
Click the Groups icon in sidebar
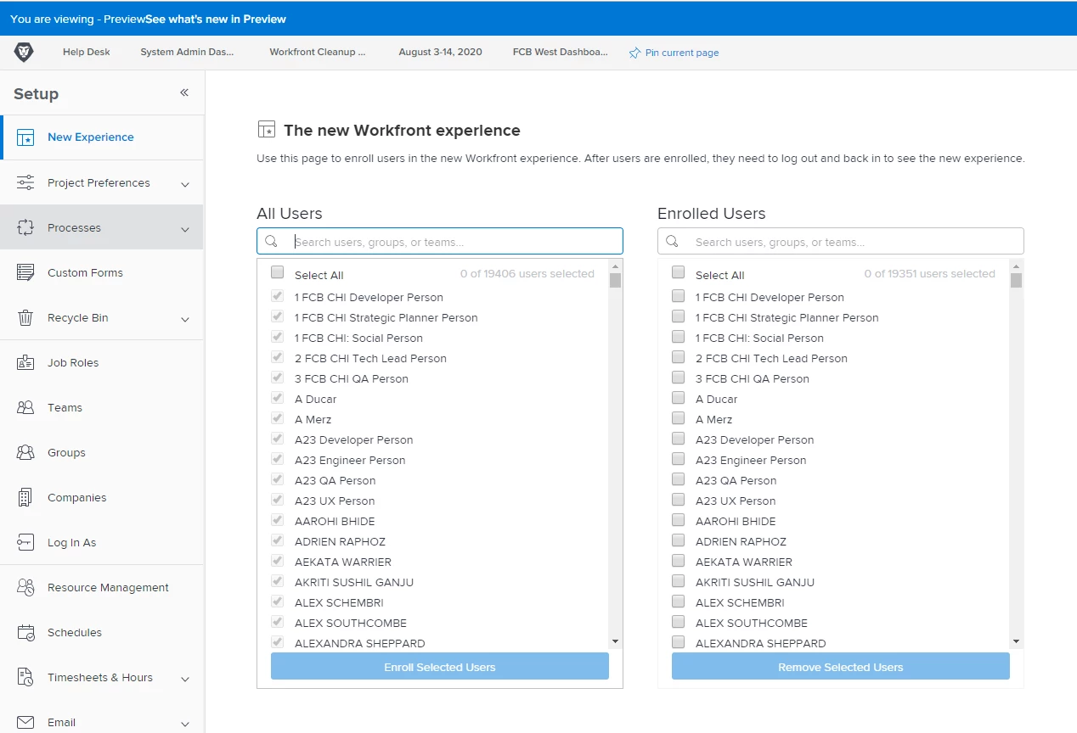click(x=25, y=452)
